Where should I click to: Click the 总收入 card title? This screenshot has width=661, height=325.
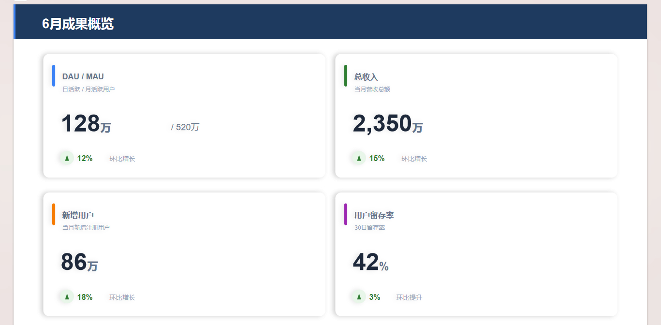(366, 77)
